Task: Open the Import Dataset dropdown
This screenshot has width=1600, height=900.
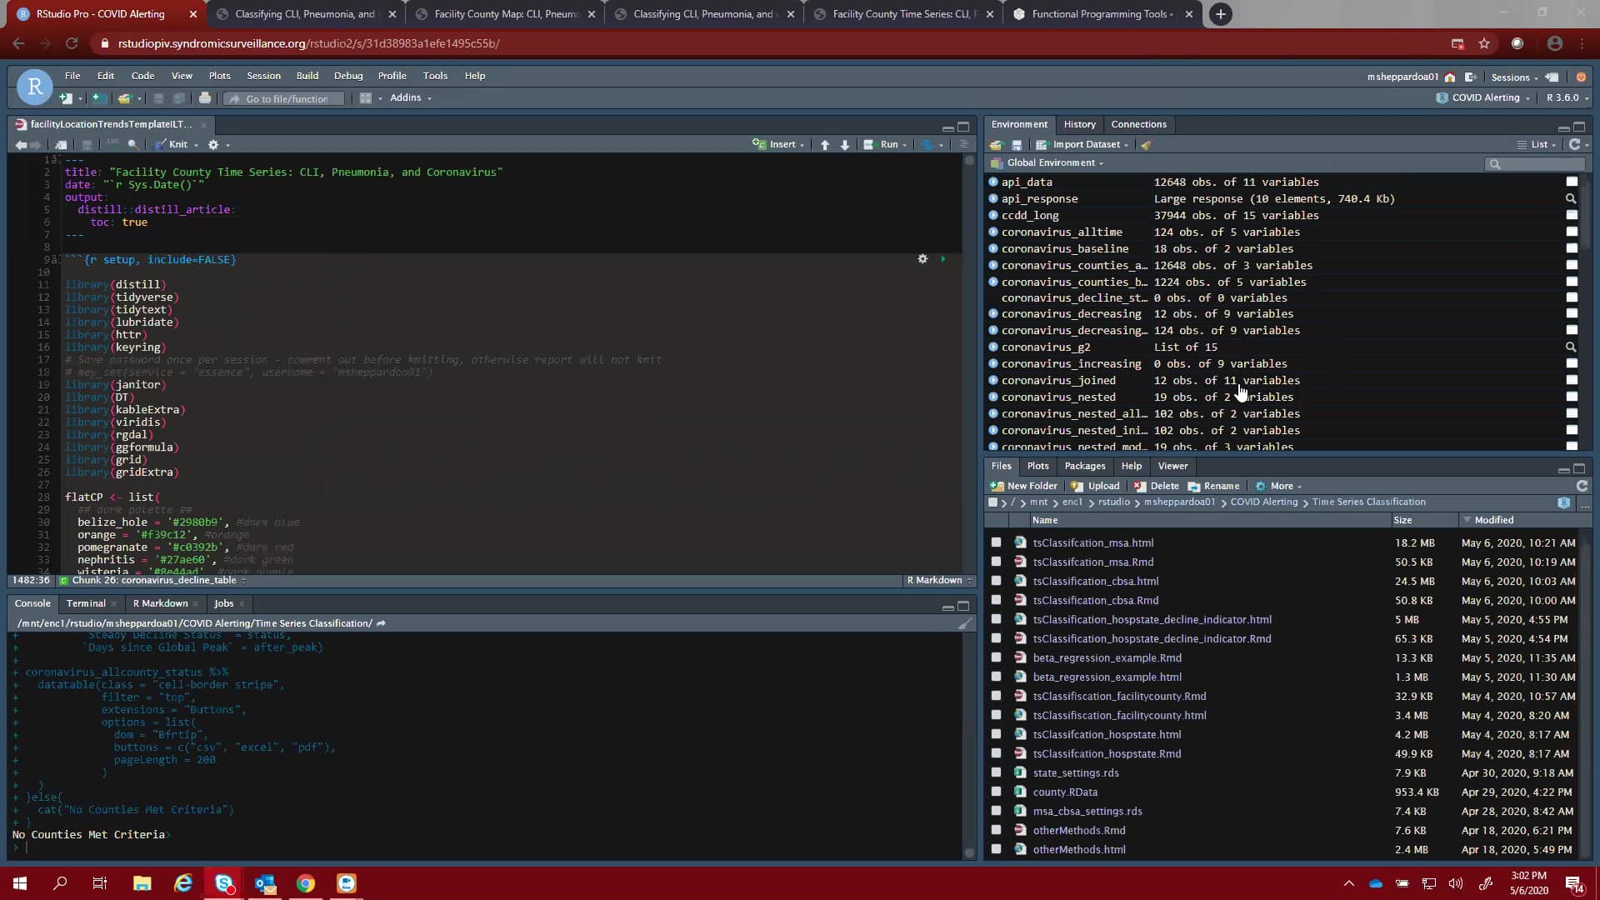Action: [x=1082, y=145]
